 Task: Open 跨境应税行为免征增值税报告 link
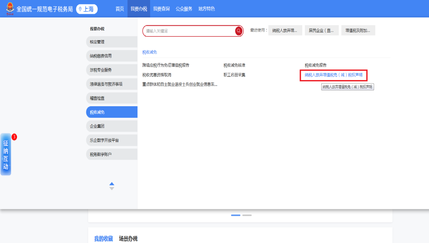(x=166, y=65)
